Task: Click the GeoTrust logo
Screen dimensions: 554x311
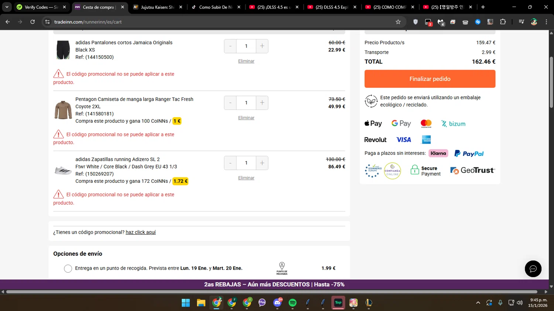Action: pos(473,170)
